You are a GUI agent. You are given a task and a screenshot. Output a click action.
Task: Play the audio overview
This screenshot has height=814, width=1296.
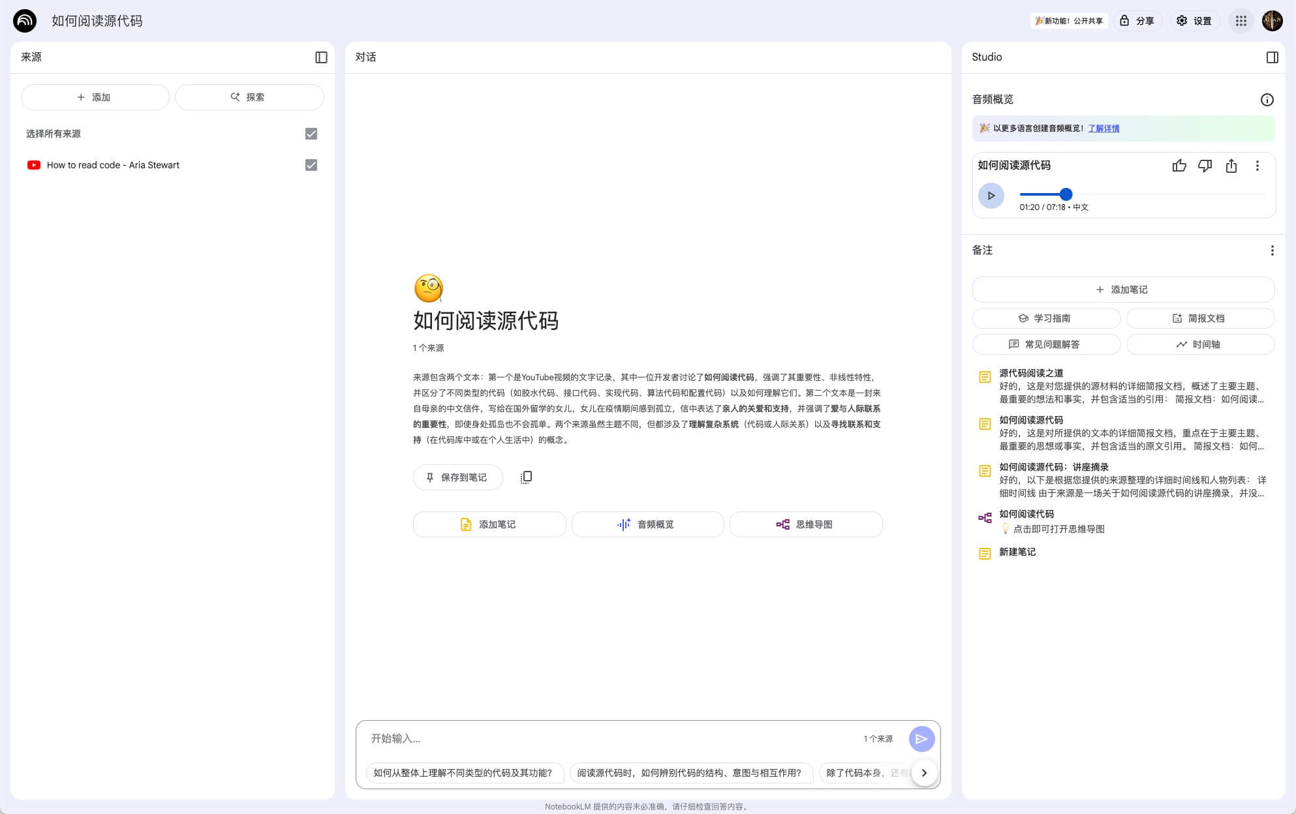(991, 196)
